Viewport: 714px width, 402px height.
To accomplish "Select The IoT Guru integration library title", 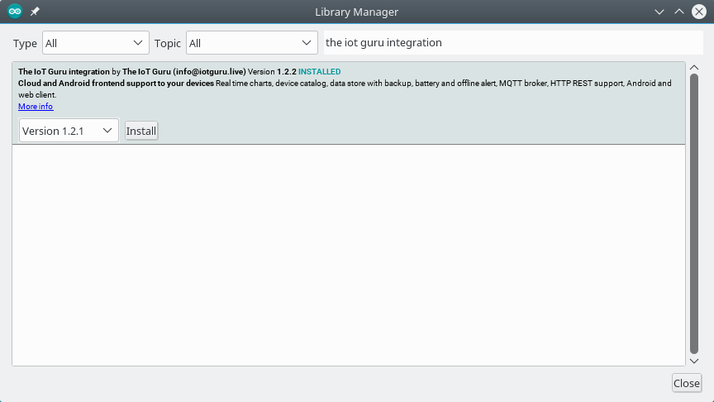I will pyautogui.click(x=64, y=72).
